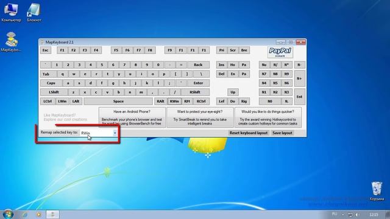Open the Компьютер desktop icon
Viewport: 390px width, 219px height.
click(x=11, y=12)
